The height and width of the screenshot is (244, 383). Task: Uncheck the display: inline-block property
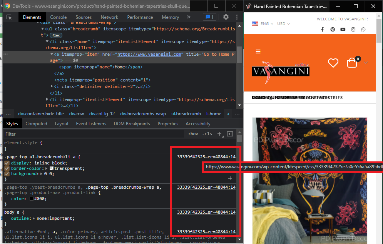pyautogui.click(x=7, y=163)
